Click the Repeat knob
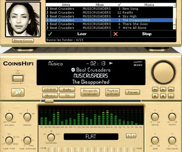Viewport: 182px width, 152px height. point(27,117)
